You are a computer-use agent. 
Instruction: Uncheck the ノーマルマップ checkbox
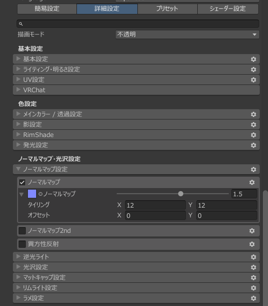[22, 183]
